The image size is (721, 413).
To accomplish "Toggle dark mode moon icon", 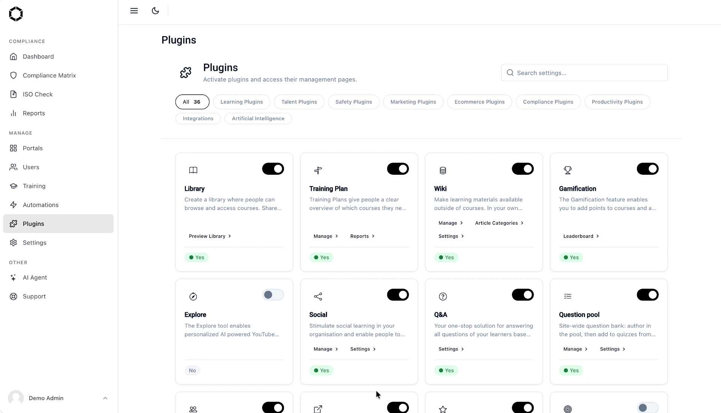I will (155, 11).
